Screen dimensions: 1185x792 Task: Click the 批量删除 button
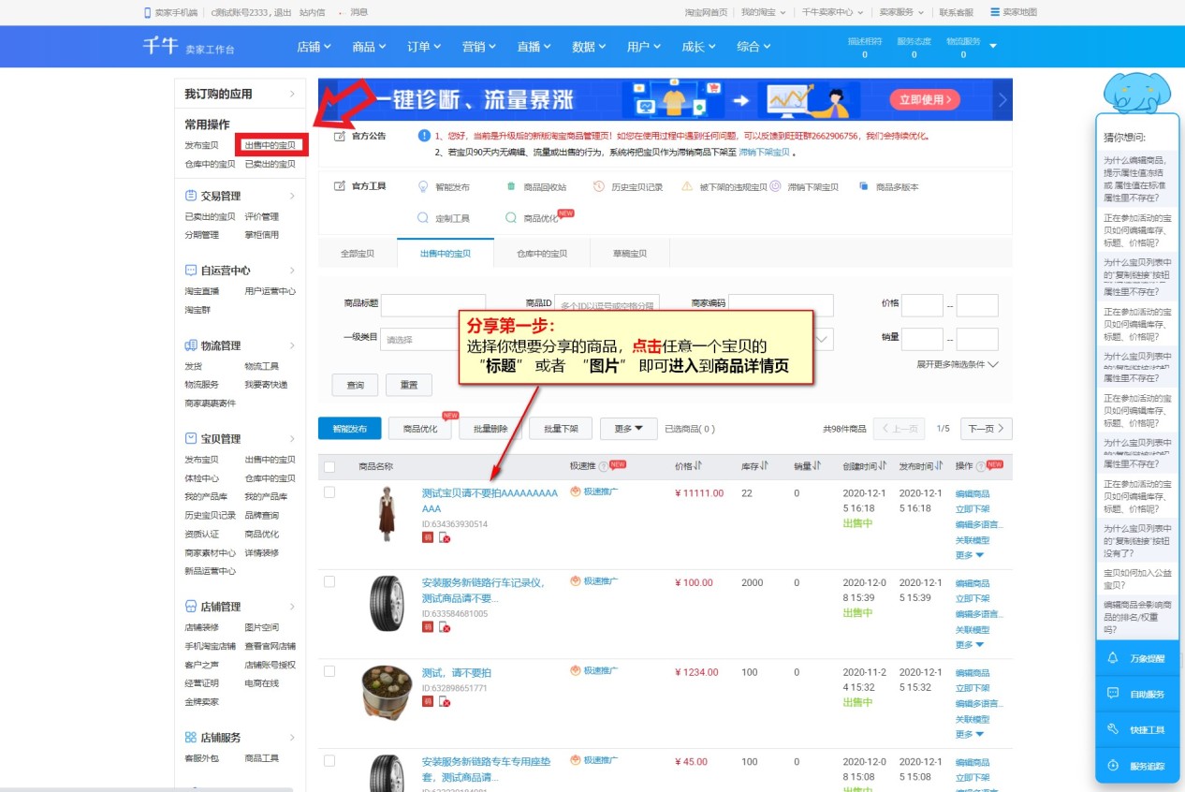pos(490,429)
